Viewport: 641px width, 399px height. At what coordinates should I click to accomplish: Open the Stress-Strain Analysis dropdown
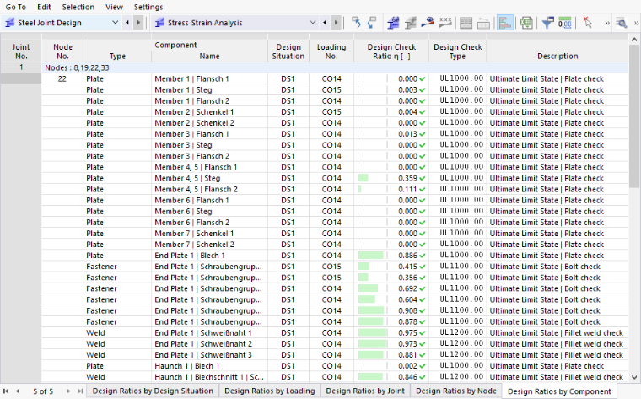tap(313, 23)
